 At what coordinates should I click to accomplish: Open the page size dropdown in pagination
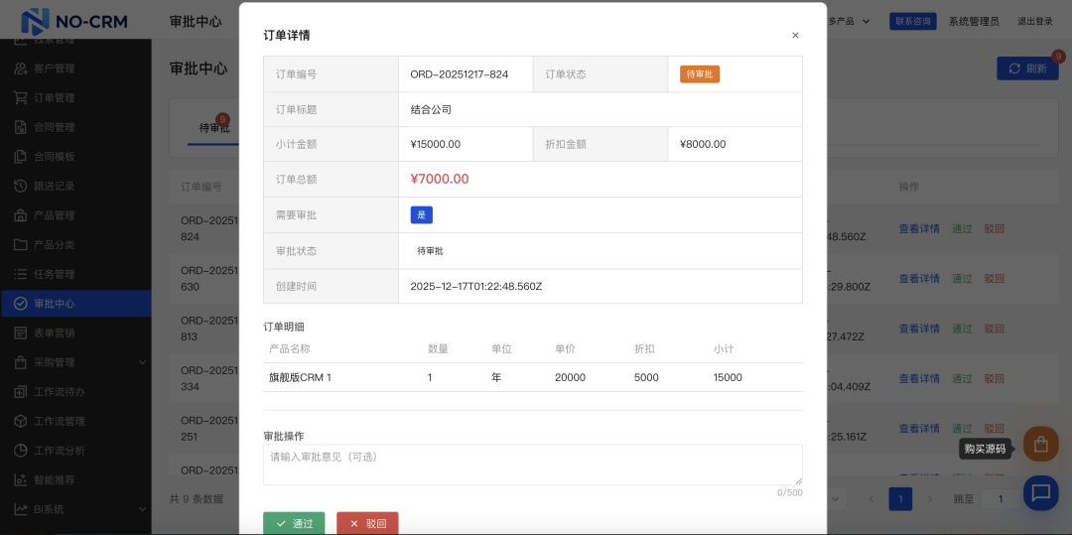pyautogui.click(x=838, y=499)
